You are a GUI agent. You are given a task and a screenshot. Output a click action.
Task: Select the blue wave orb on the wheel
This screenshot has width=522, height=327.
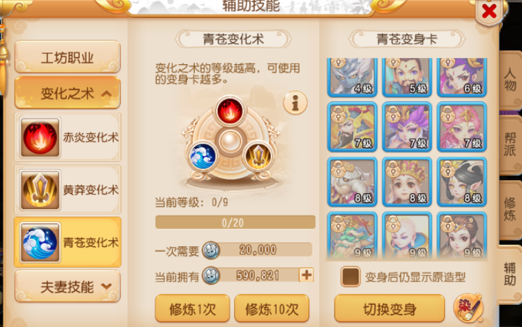click(x=202, y=157)
